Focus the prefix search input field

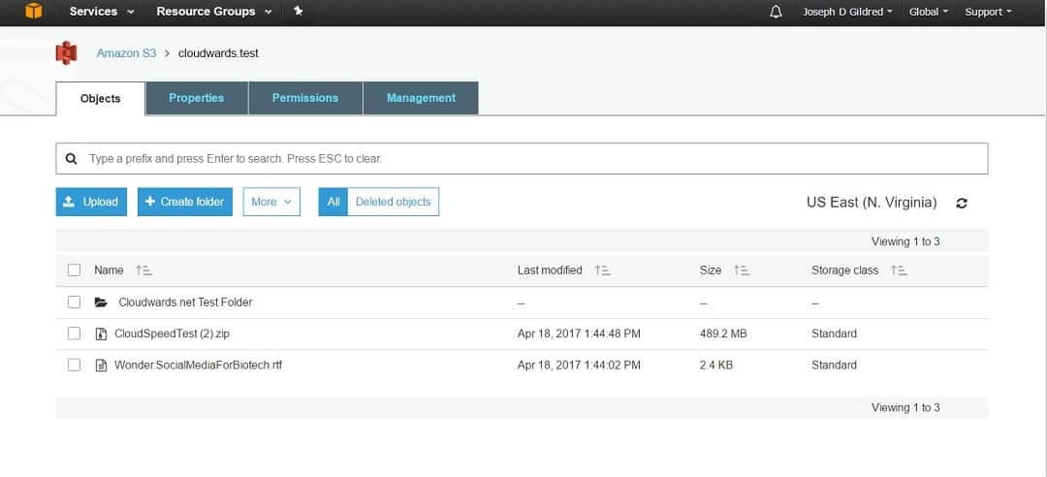coord(522,159)
